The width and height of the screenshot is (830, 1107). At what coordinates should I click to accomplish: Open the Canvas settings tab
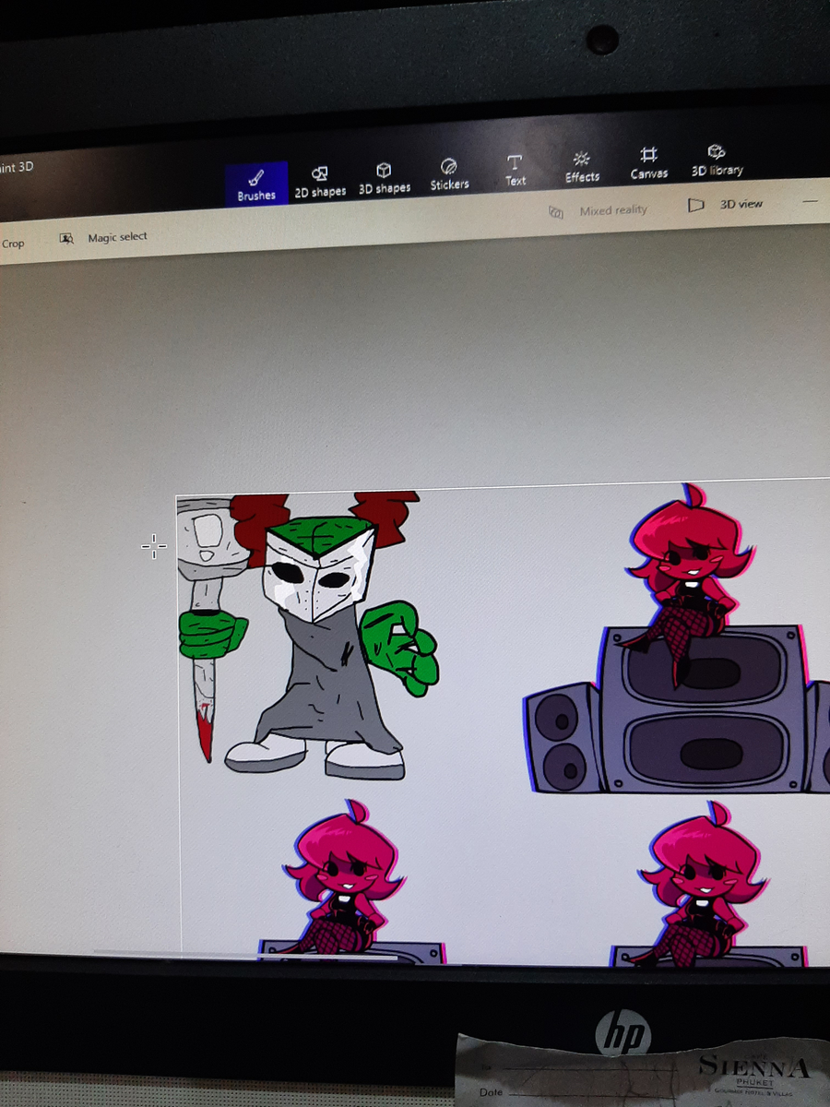coord(649,162)
